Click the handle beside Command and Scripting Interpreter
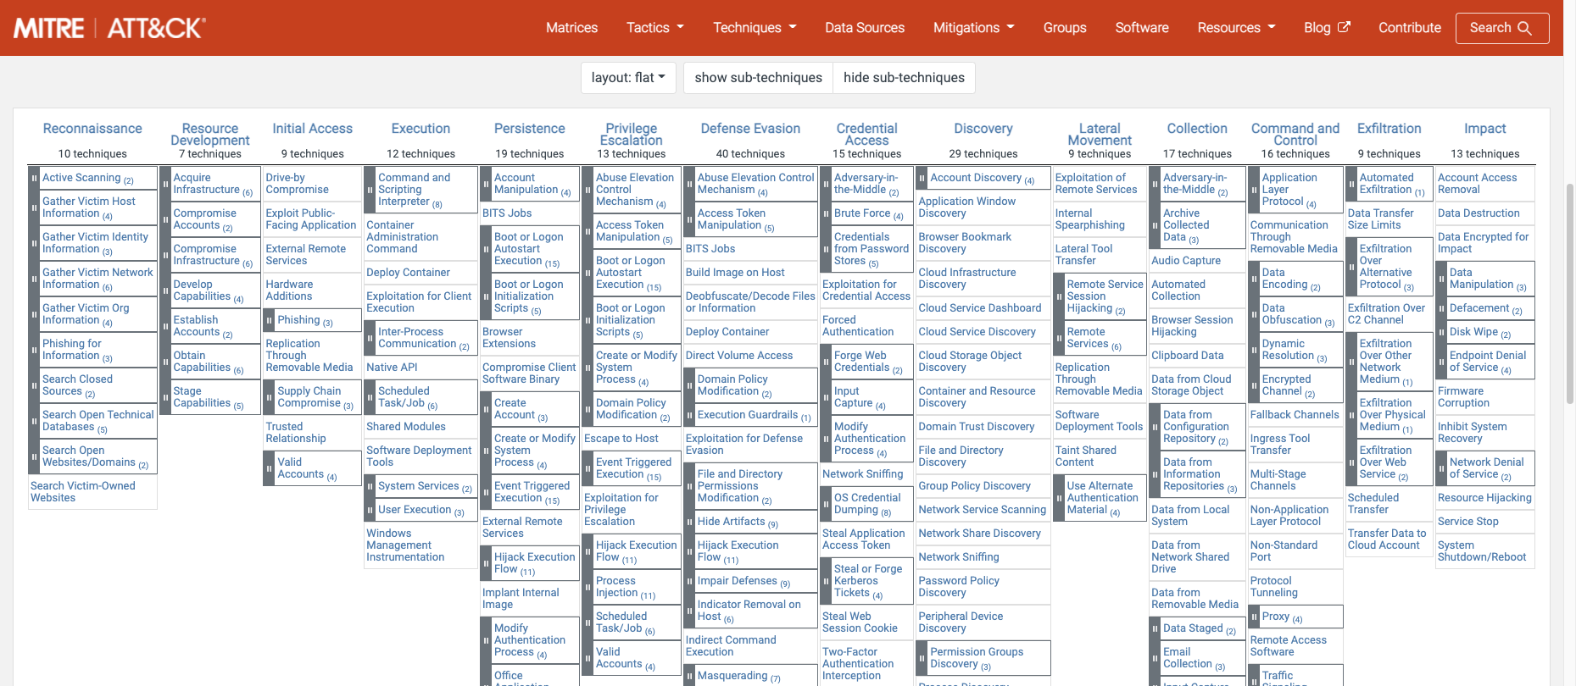This screenshot has width=1576, height=686. tap(370, 190)
